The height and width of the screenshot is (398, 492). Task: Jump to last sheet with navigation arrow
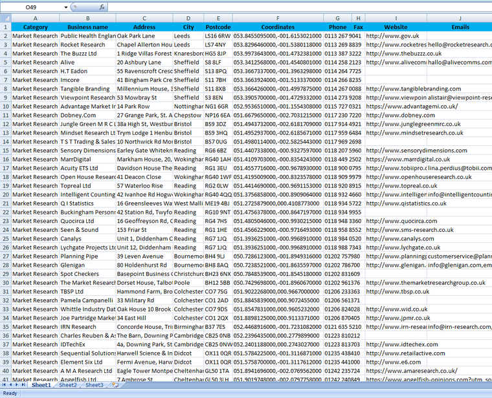click(x=23, y=384)
